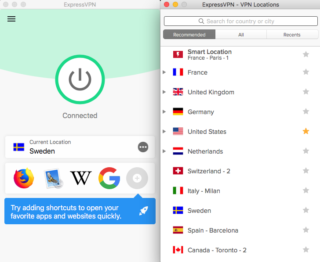Switch to the Recents tab

292,35
